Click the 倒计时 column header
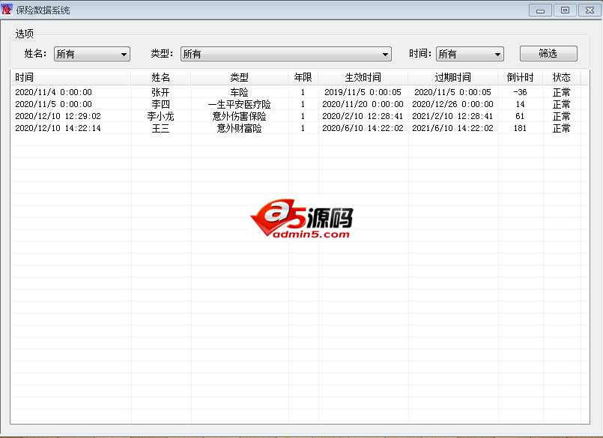603x438 pixels. tap(521, 77)
